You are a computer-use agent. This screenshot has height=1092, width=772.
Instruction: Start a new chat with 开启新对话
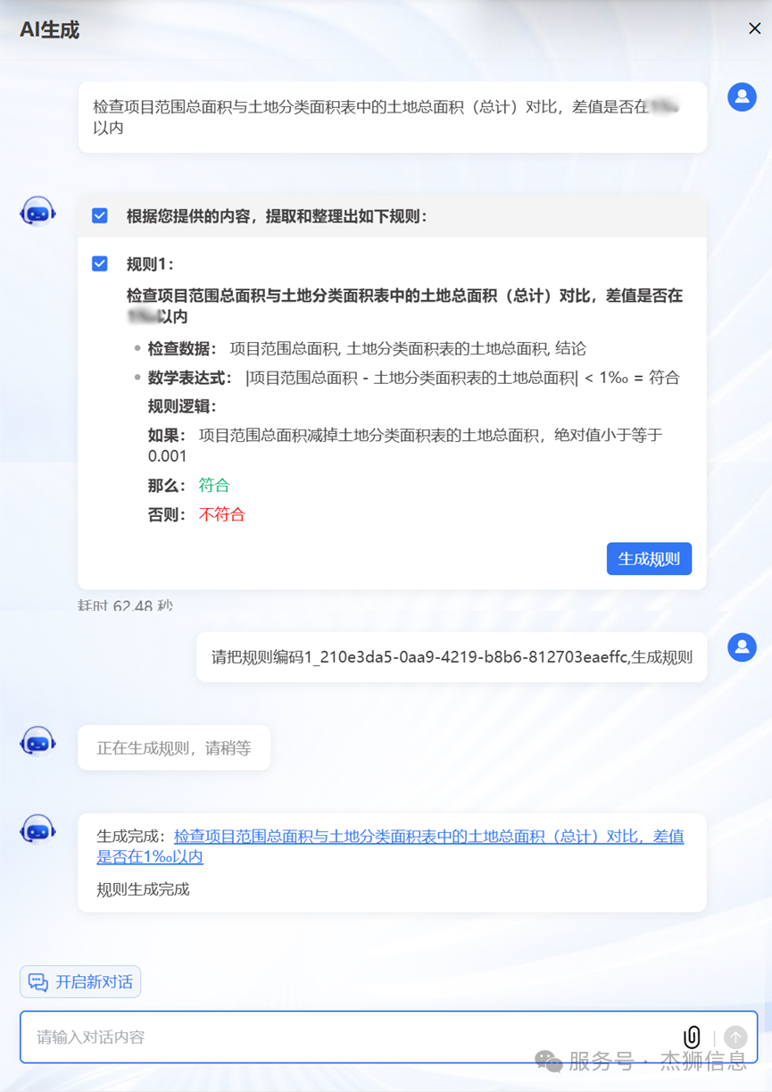click(80, 982)
